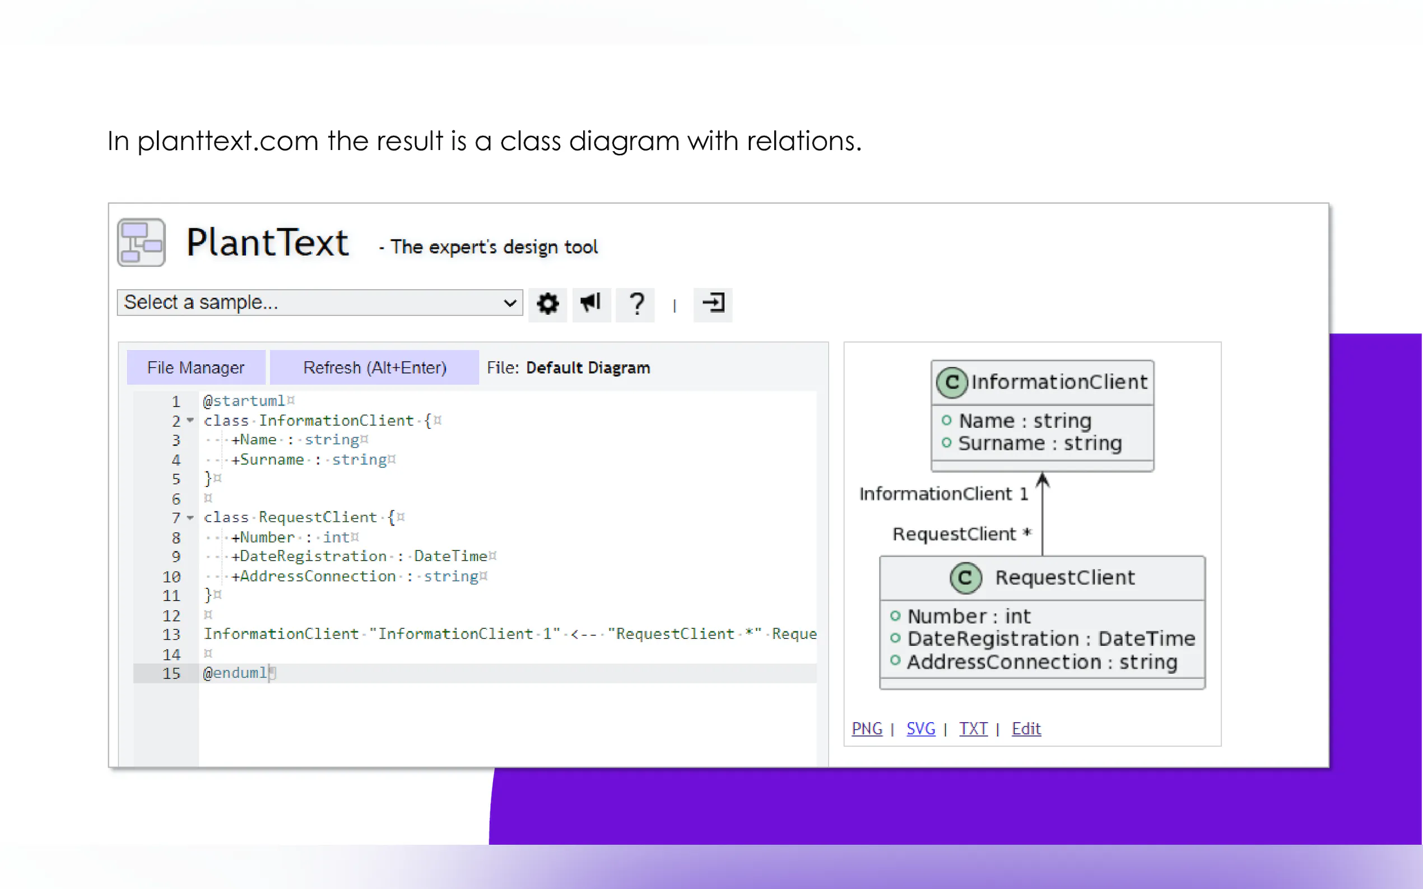Click the Edit link below diagram

coord(1026,728)
